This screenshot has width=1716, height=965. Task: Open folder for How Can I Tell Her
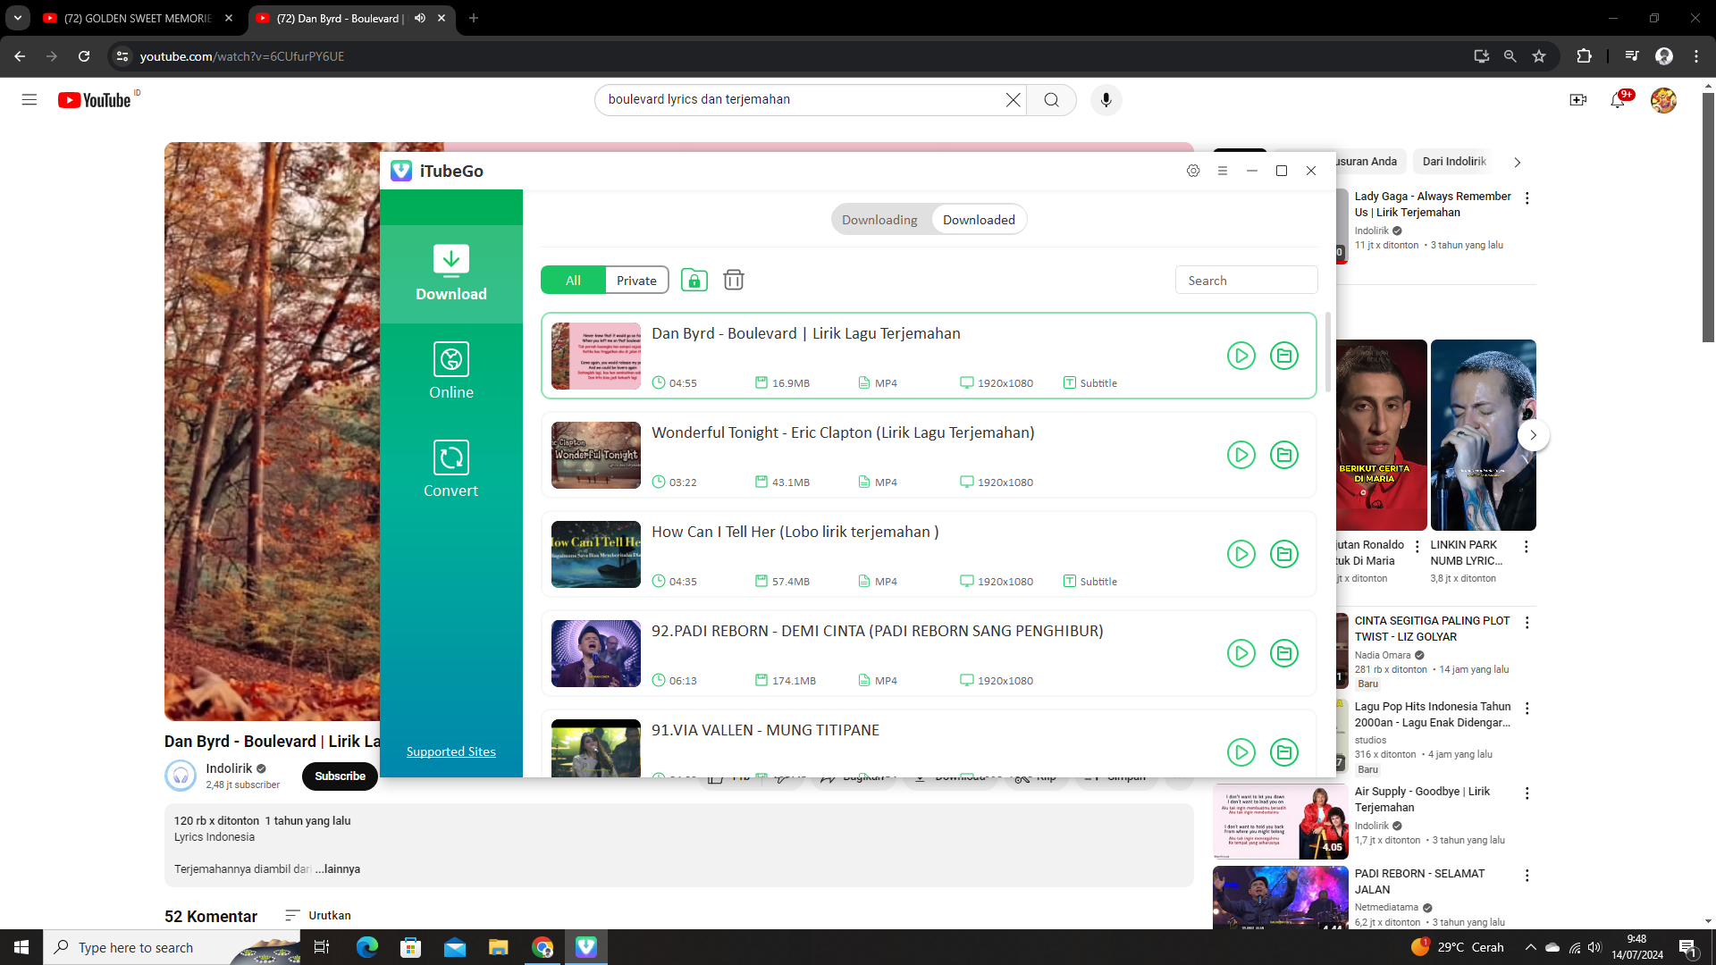click(x=1284, y=554)
